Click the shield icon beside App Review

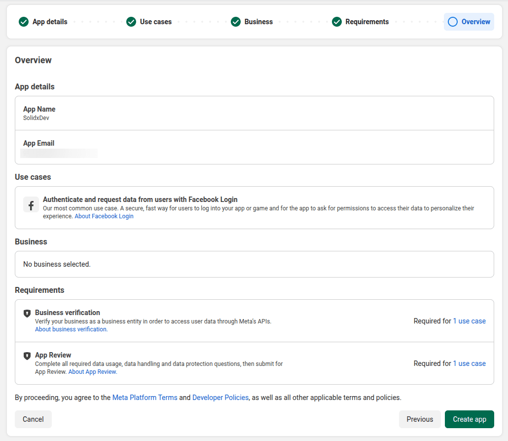27,356
